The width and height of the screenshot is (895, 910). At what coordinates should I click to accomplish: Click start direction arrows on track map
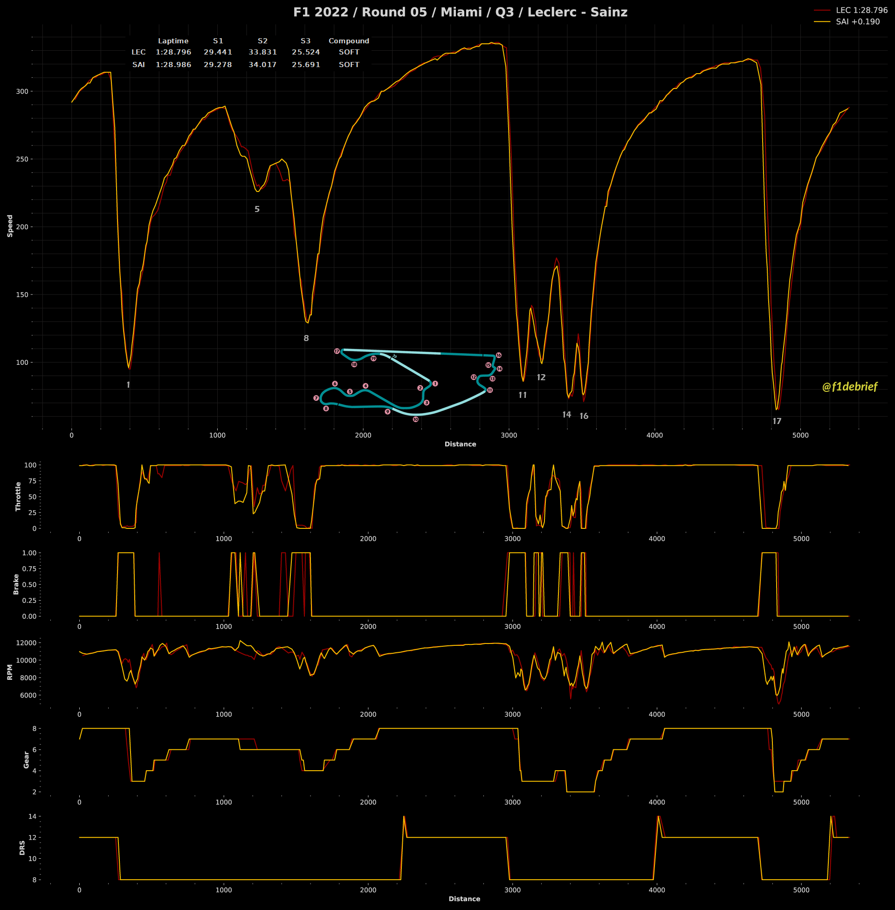coord(394,356)
